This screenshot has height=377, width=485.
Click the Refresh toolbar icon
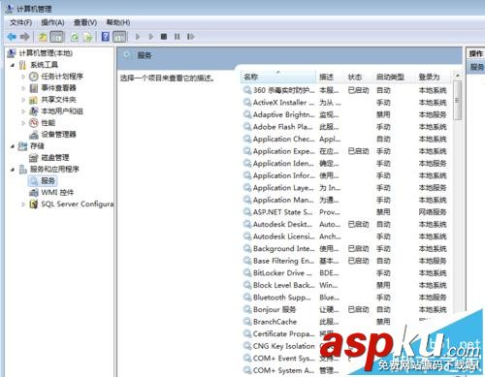(75, 37)
